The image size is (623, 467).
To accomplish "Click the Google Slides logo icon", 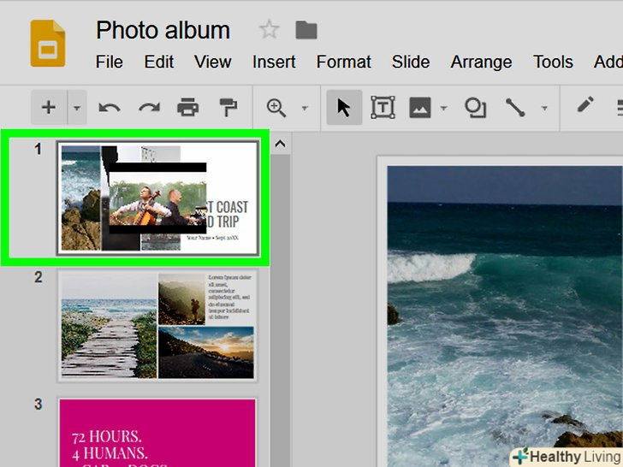I will tap(48, 44).
